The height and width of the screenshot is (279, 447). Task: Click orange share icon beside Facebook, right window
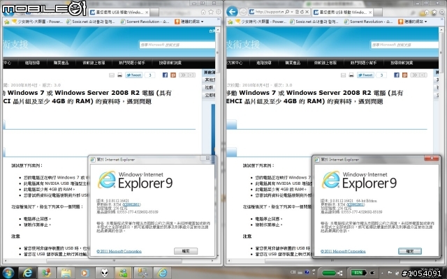[404, 75]
